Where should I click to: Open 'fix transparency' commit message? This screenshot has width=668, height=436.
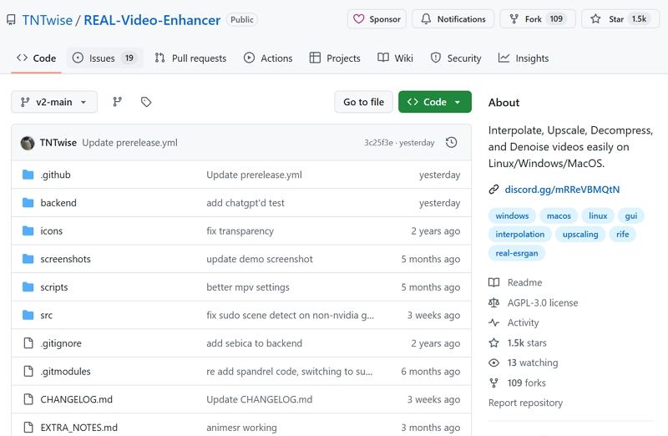click(x=240, y=231)
